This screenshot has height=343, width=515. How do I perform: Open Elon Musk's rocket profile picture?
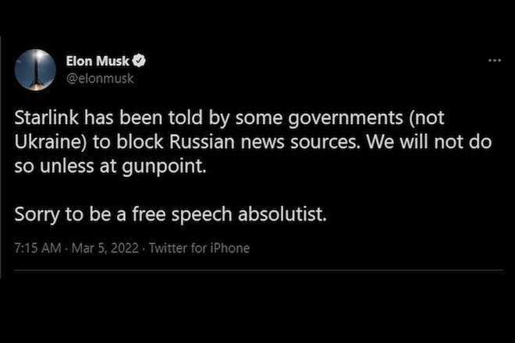(35, 69)
